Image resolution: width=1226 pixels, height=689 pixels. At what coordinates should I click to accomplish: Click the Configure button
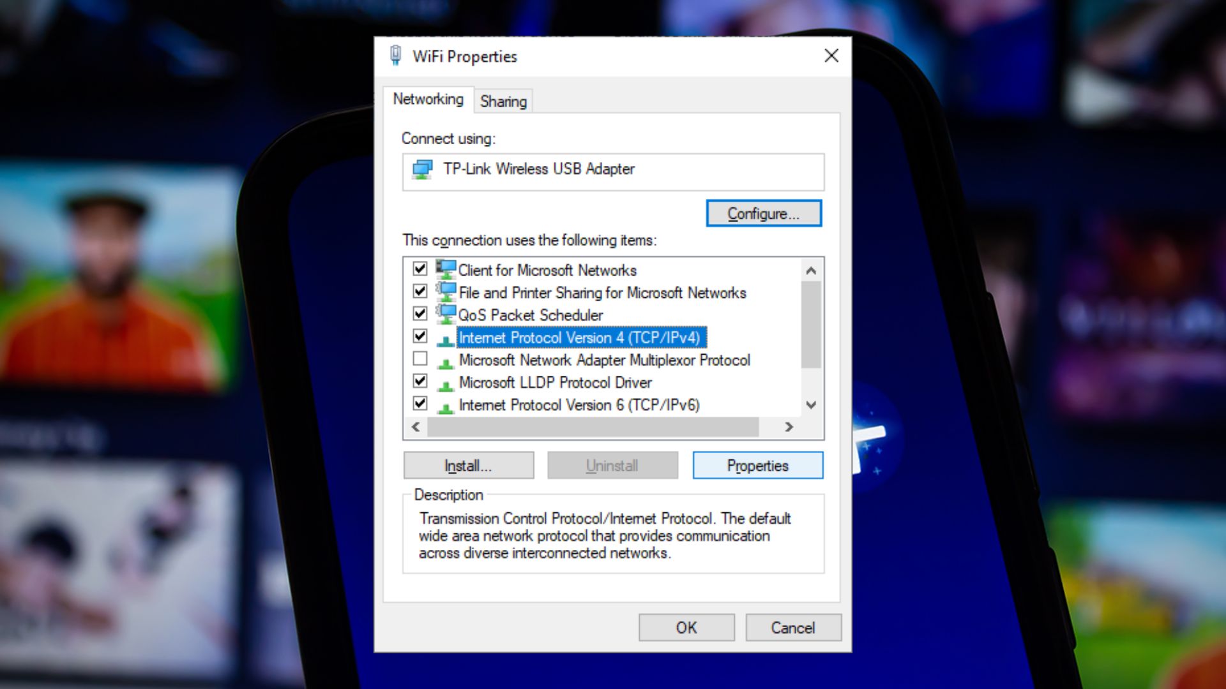point(764,214)
